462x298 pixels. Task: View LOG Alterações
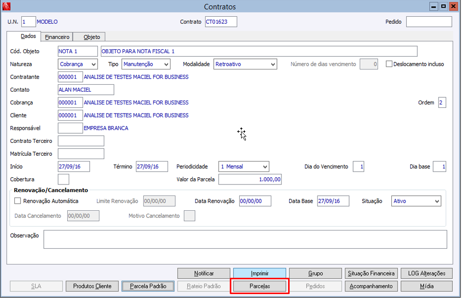pyautogui.click(x=426, y=273)
